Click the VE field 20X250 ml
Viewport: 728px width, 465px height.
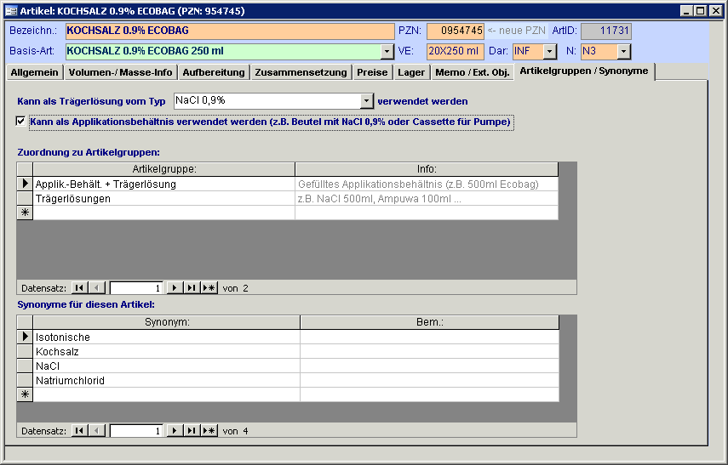456,52
